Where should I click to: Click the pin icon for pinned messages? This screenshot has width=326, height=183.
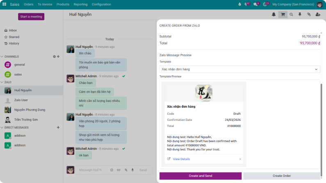point(300,14)
